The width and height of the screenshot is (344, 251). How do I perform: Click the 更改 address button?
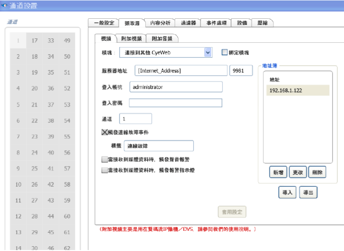297,172
